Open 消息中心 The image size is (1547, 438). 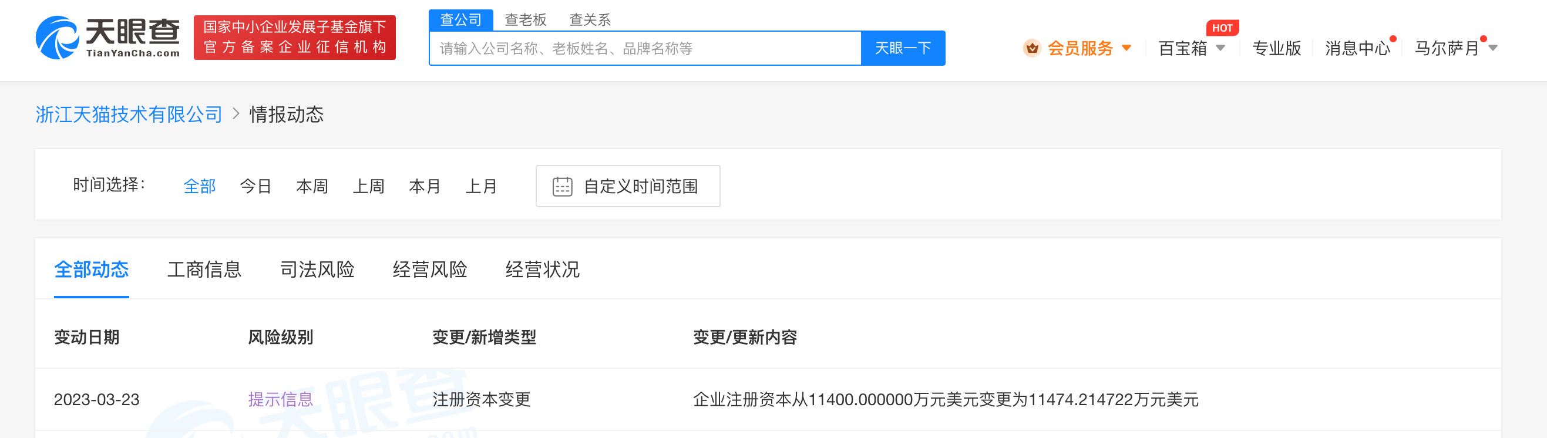(x=1357, y=48)
